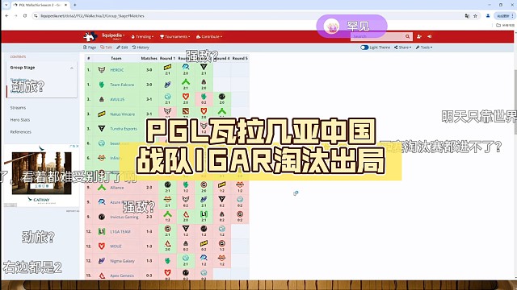Click the Round 5 column header

pos(240,58)
